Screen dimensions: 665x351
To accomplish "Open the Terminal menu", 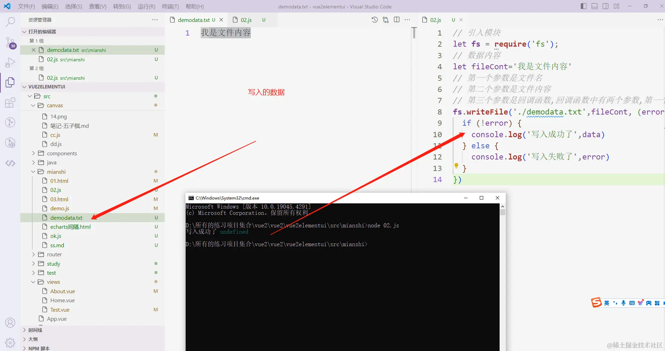I will pos(170,6).
